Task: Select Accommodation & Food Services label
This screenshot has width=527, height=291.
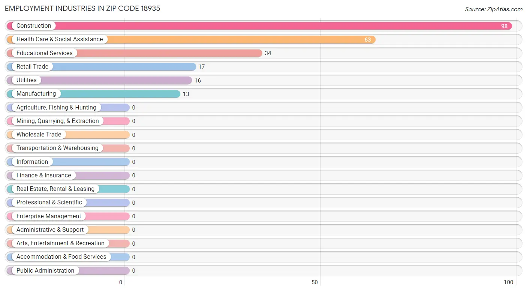Action: 61,257
